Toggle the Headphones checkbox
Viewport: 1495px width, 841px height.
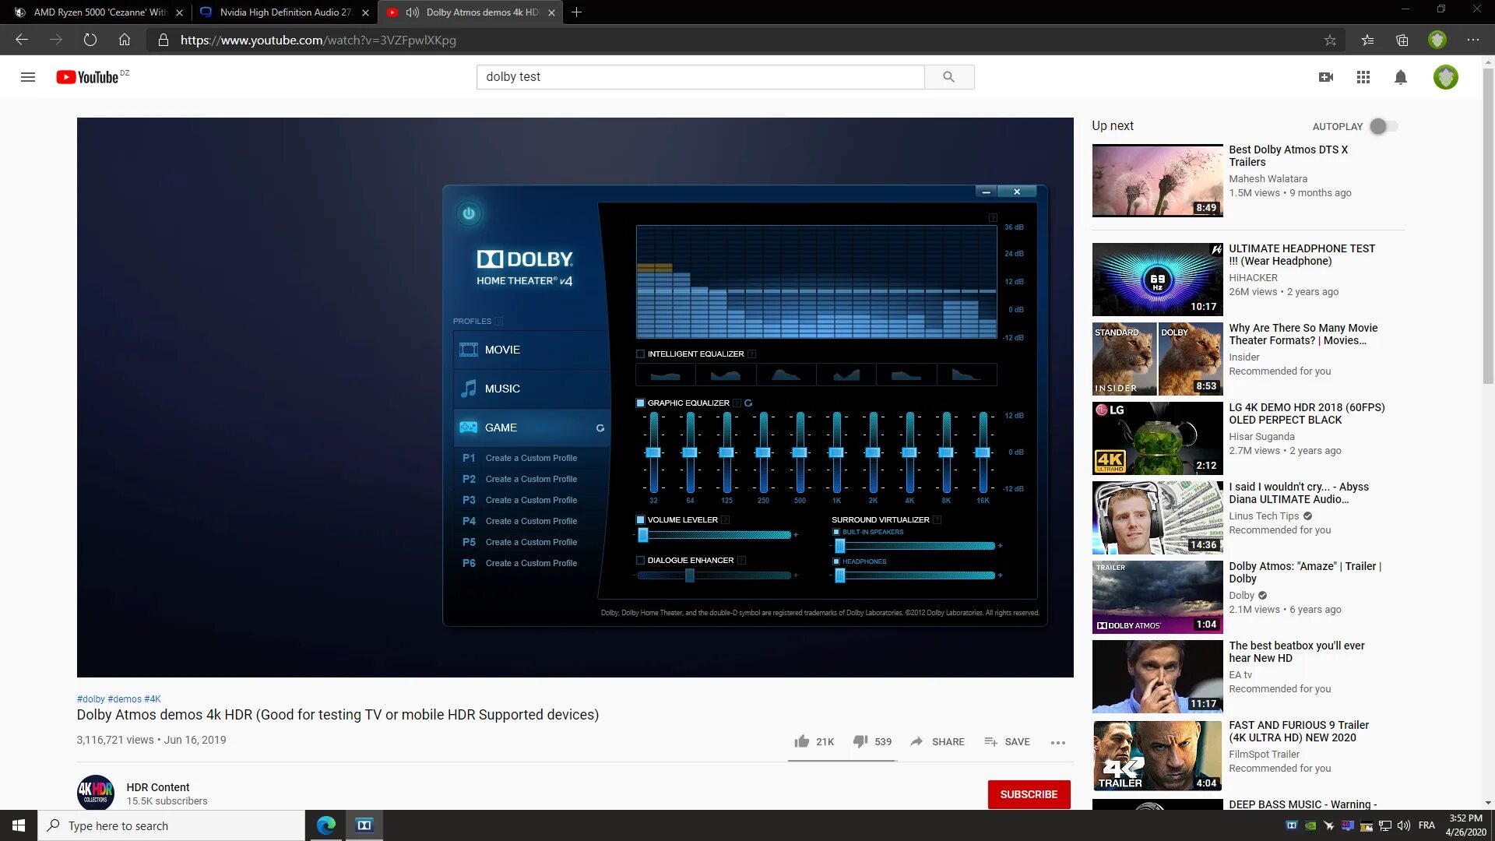(836, 561)
